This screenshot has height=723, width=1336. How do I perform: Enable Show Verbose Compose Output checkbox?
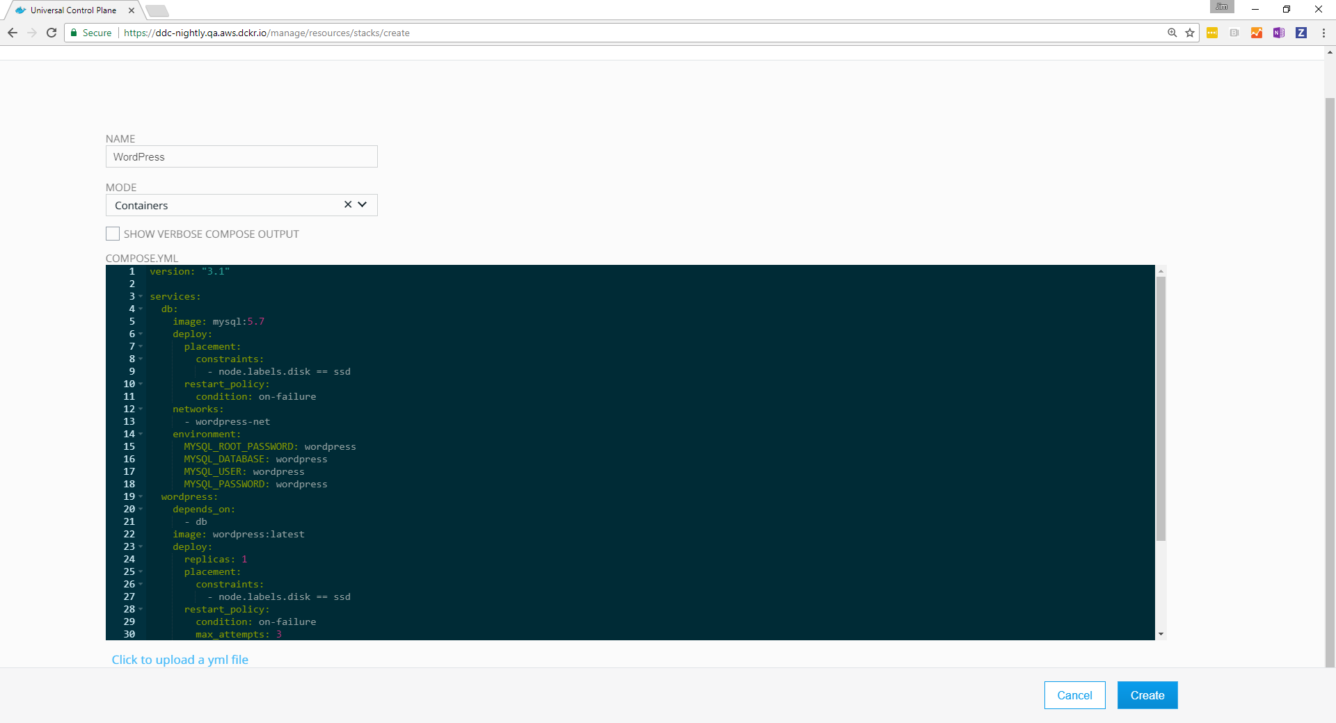pos(113,234)
